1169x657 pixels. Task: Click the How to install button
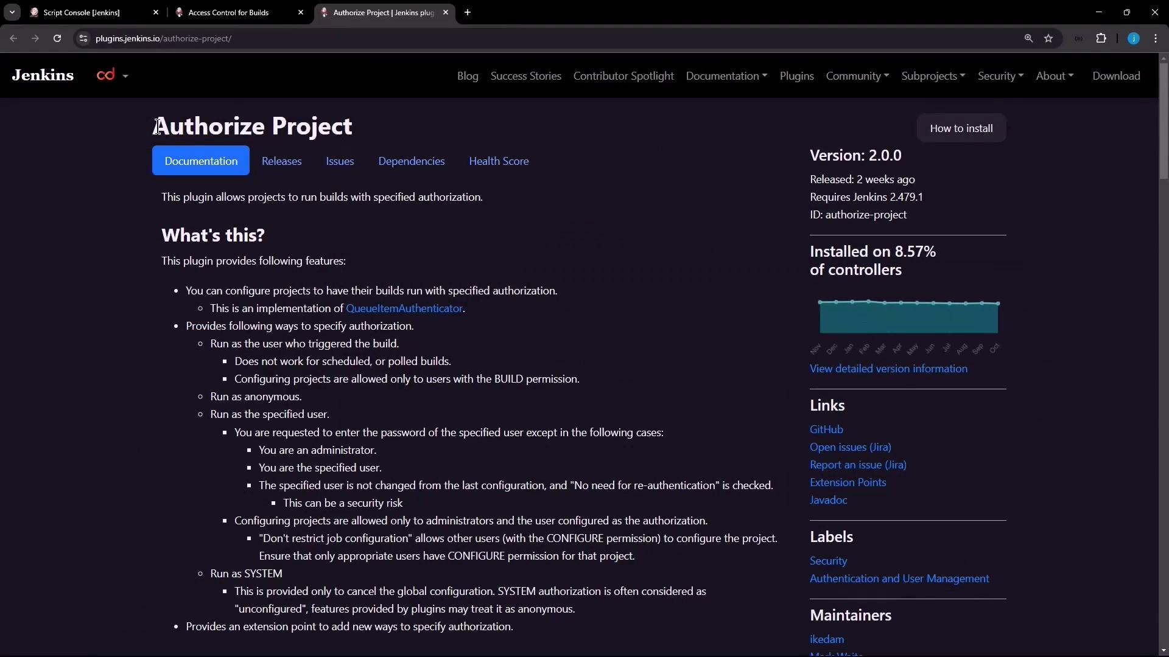coord(961,128)
